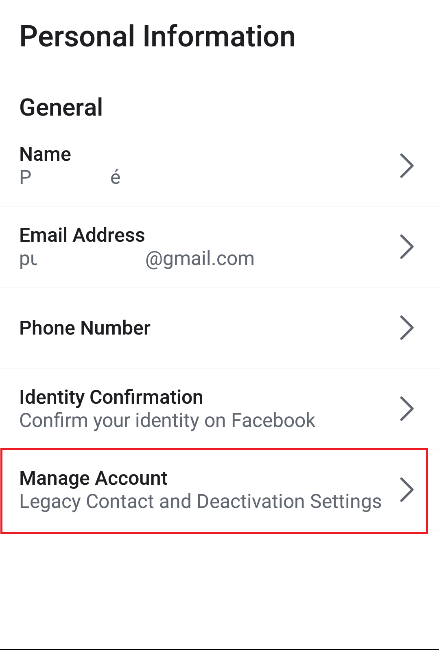439x650 pixels.
Task: Expand Identity Confirmation via its chevron
Action: coord(406,408)
